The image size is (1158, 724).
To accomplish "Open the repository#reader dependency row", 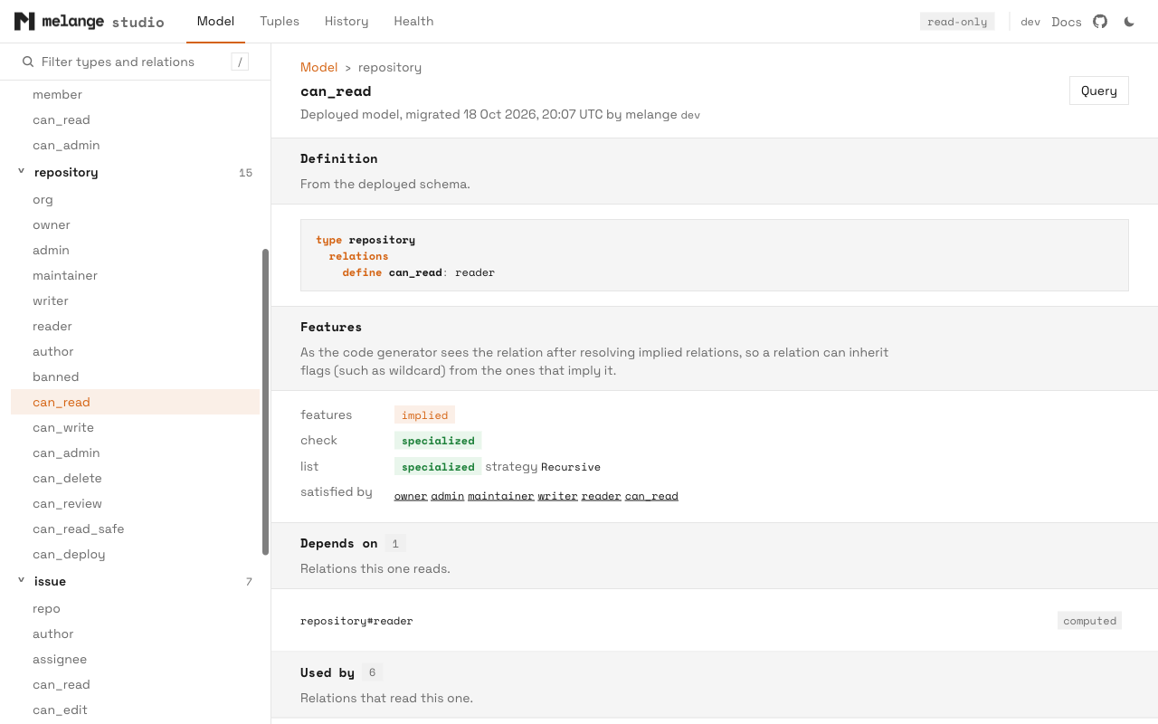I will point(715,621).
